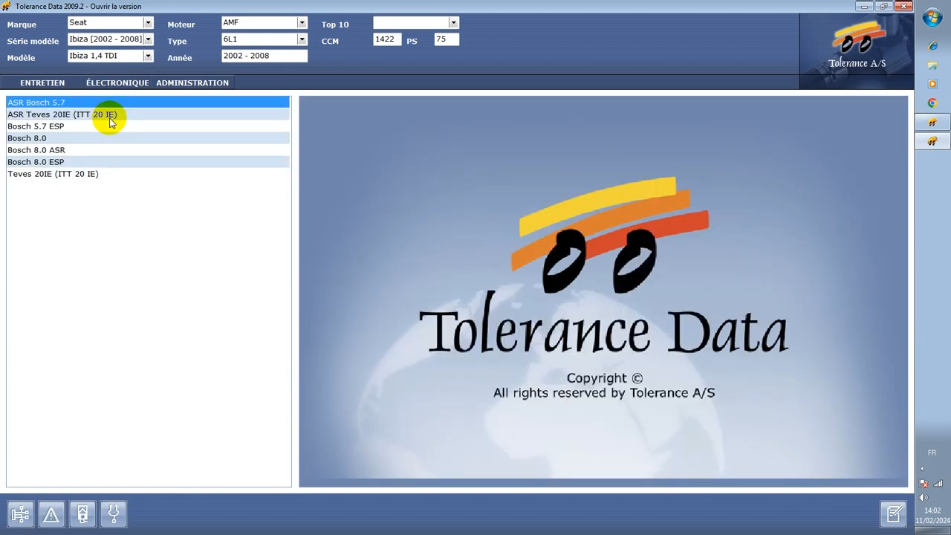951x535 pixels.
Task: Open the warning triangle fault tool
Action: click(51, 513)
